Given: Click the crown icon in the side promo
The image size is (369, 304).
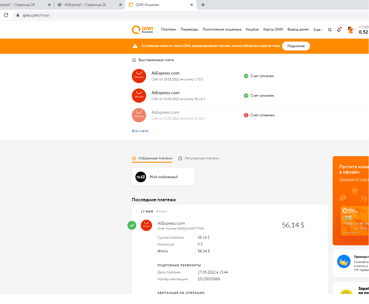Looking at the screenshot, I should 344,262.
